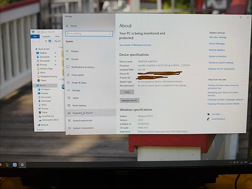Open the File tab in File Explorer

click(x=35, y=37)
